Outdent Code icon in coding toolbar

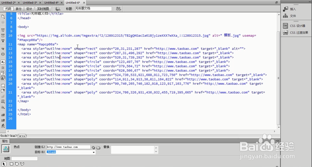(x=3, y=120)
